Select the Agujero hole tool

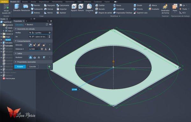pyautogui.click(x=74, y=8)
